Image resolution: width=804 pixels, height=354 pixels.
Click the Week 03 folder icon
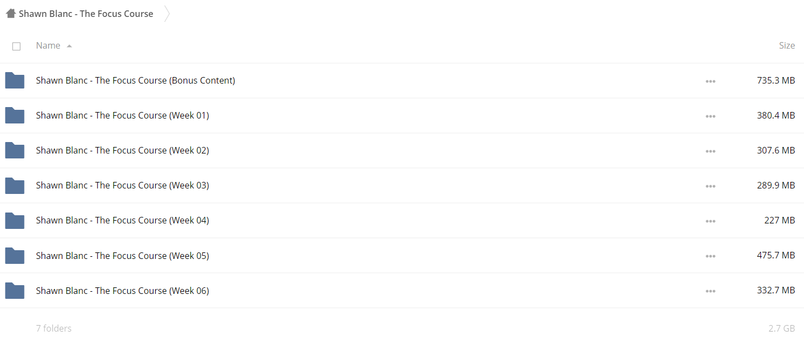tap(15, 185)
